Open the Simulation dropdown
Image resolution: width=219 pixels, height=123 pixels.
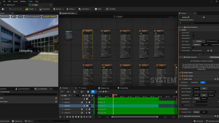(x=85, y=9)
